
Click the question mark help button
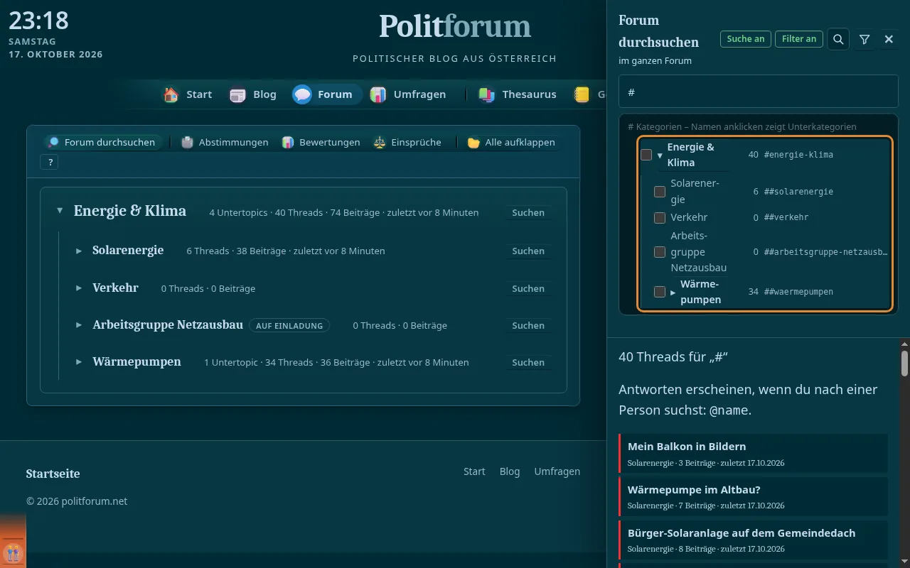(x=50, y=163)
